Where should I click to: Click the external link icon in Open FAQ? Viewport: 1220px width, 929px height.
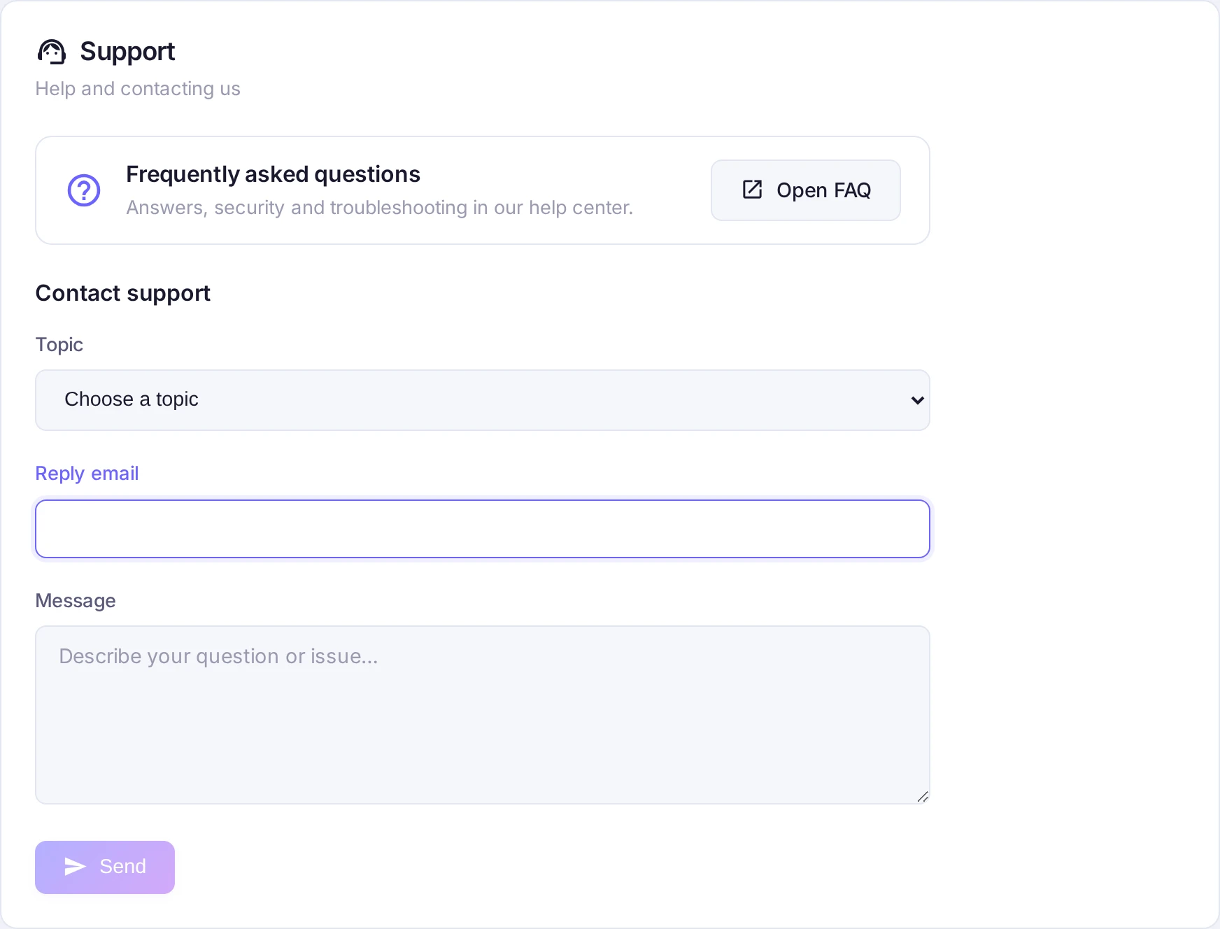[752, 190]
